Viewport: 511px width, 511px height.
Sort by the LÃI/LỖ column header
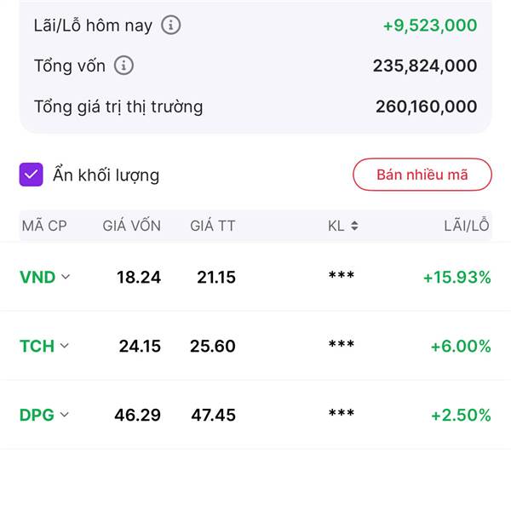(x=467, y=226)
